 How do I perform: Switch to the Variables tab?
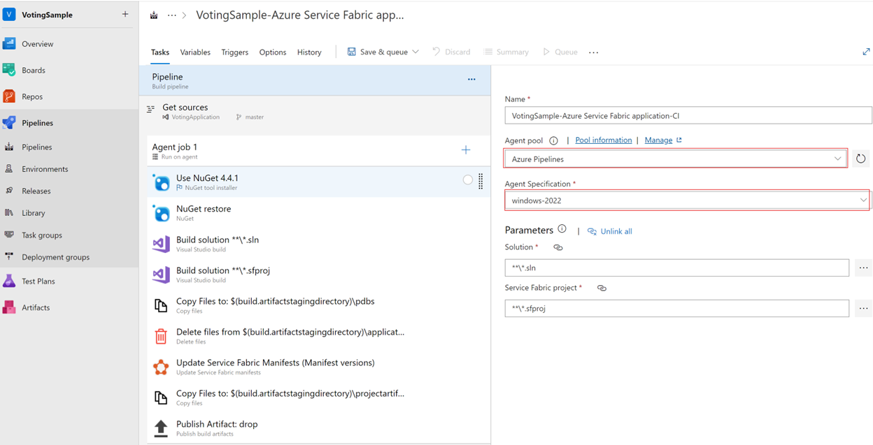195,52
